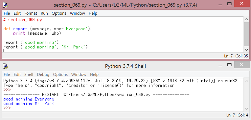This screenshot has width=251, height=120.
Task: Click the Shell scrollbar down arrow
Action: pyautogui.click(x=246, y=109)
